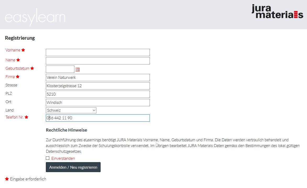This screenshot has height=188, width=307.
Task: Click into the Name text field
Action: pyautogui.click(x=98, y=61)
